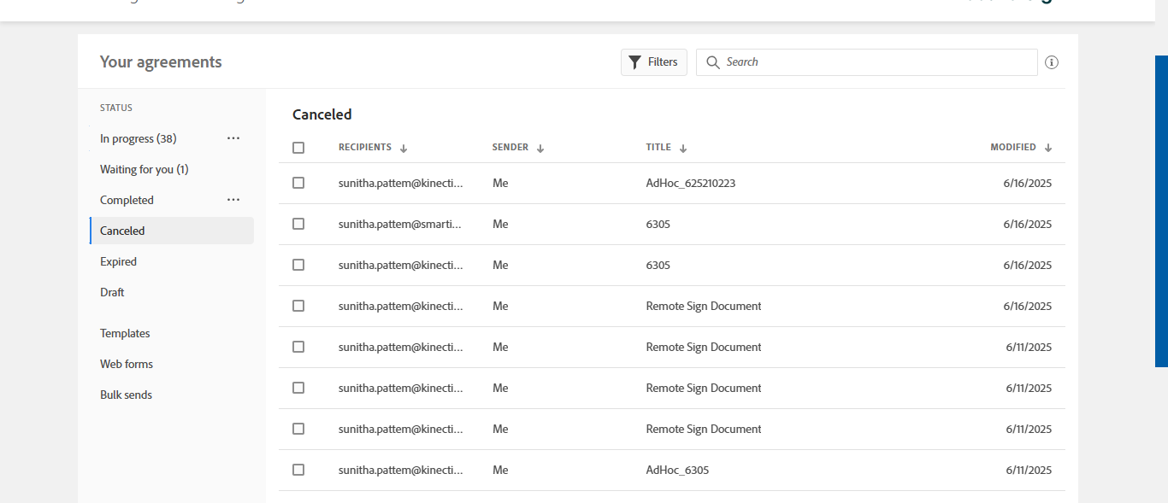The width and height of the screenshot is (1168, 503).
Task: Expand Completed more options ellipsis
Action: click(233, 200)
